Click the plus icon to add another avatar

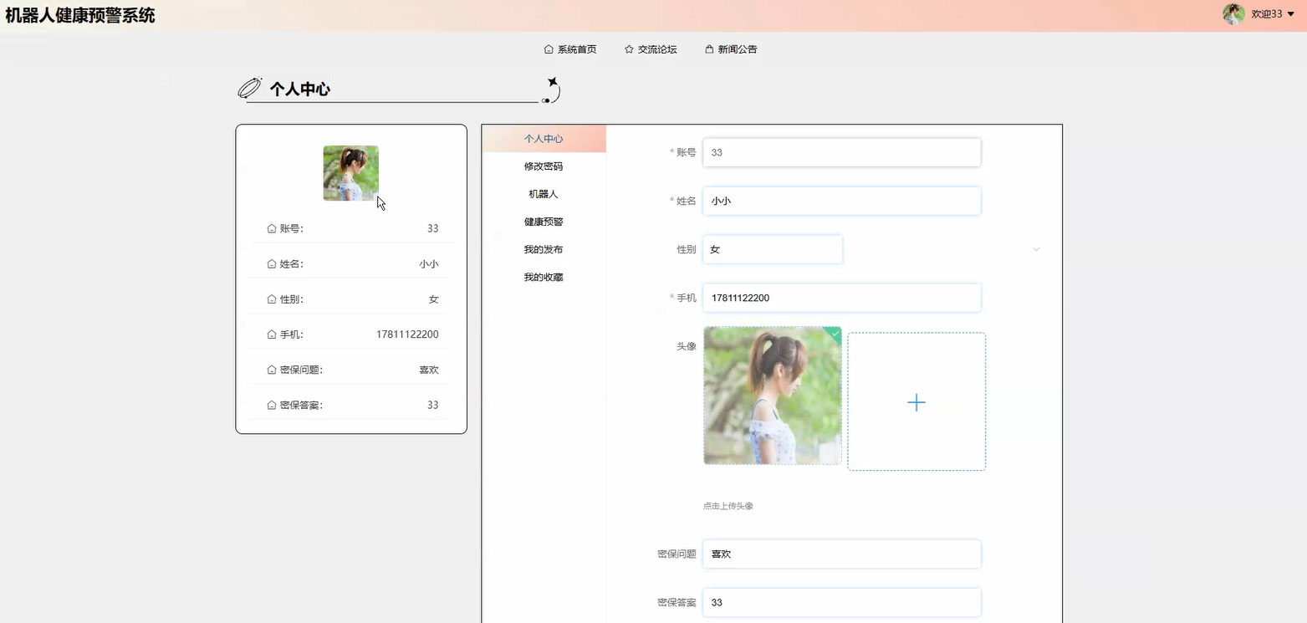(x=916, y=402)
